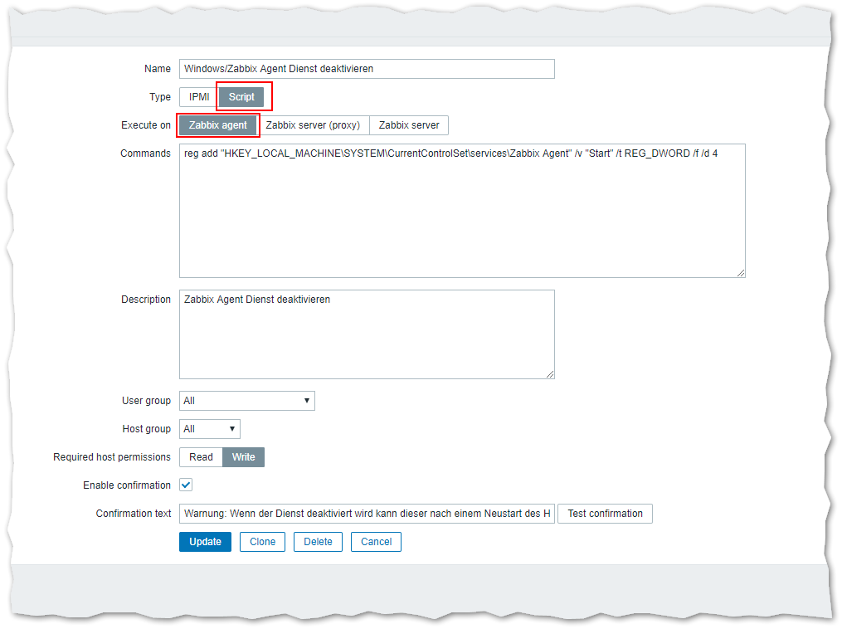Screen dimensions: 842x629
Task: Click the Clone button
Action: 262,542
